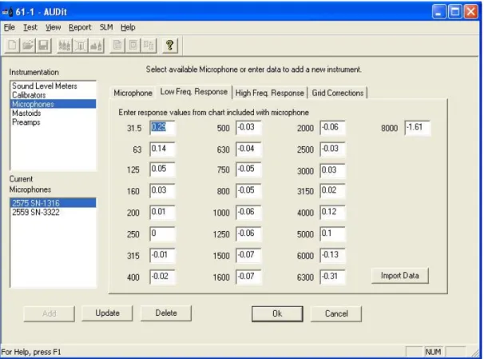Click the 2500 Hz response field

[x=333, y=150]
